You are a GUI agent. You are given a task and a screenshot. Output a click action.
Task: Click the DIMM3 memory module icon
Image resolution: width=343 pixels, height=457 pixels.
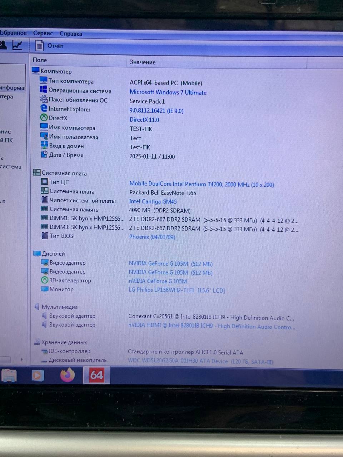[x=45, y=226]
